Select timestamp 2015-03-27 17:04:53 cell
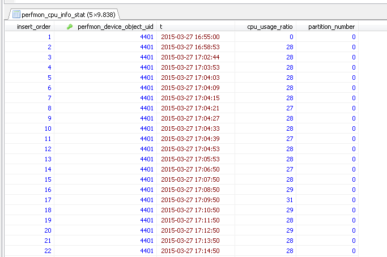Viewport: 387px width, 257px height. coord(195,149)
